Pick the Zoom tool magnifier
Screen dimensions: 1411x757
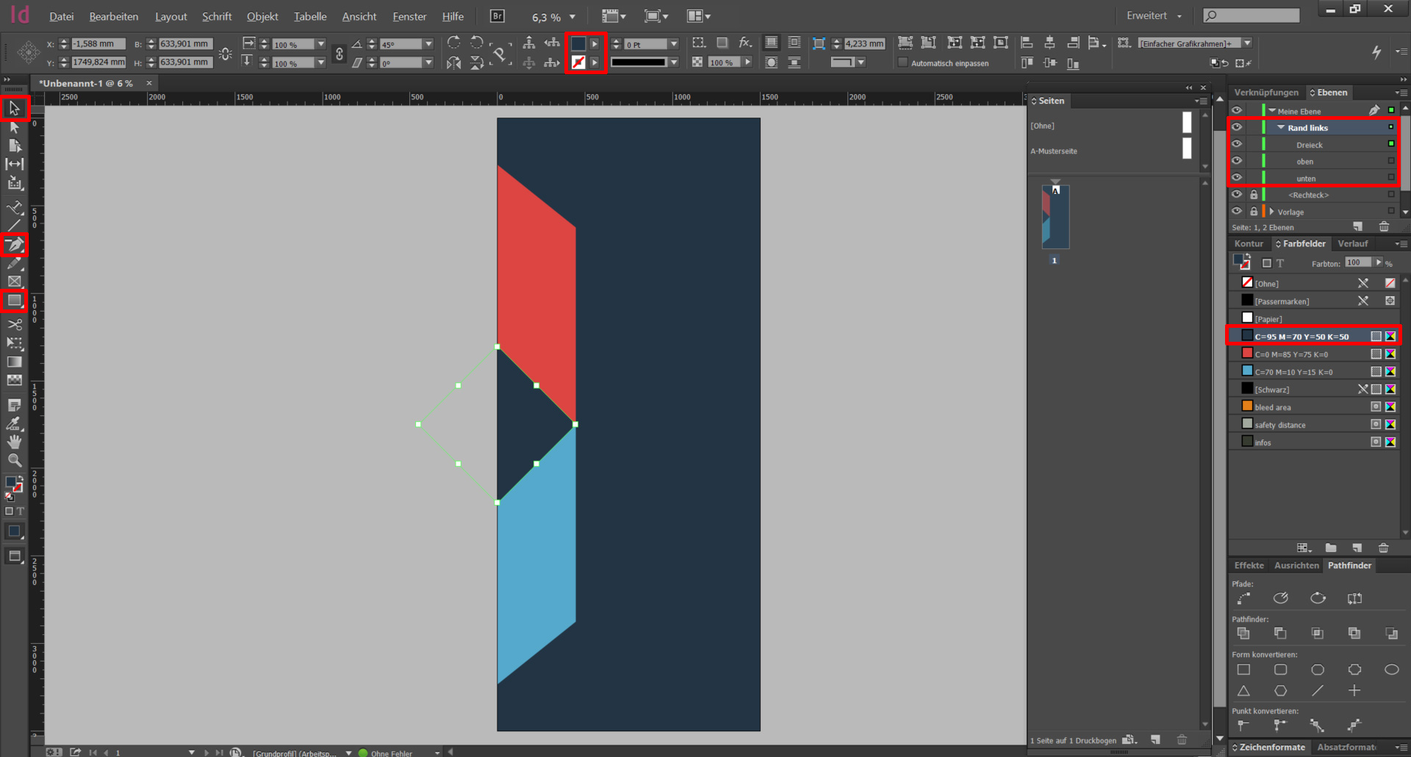15,461
